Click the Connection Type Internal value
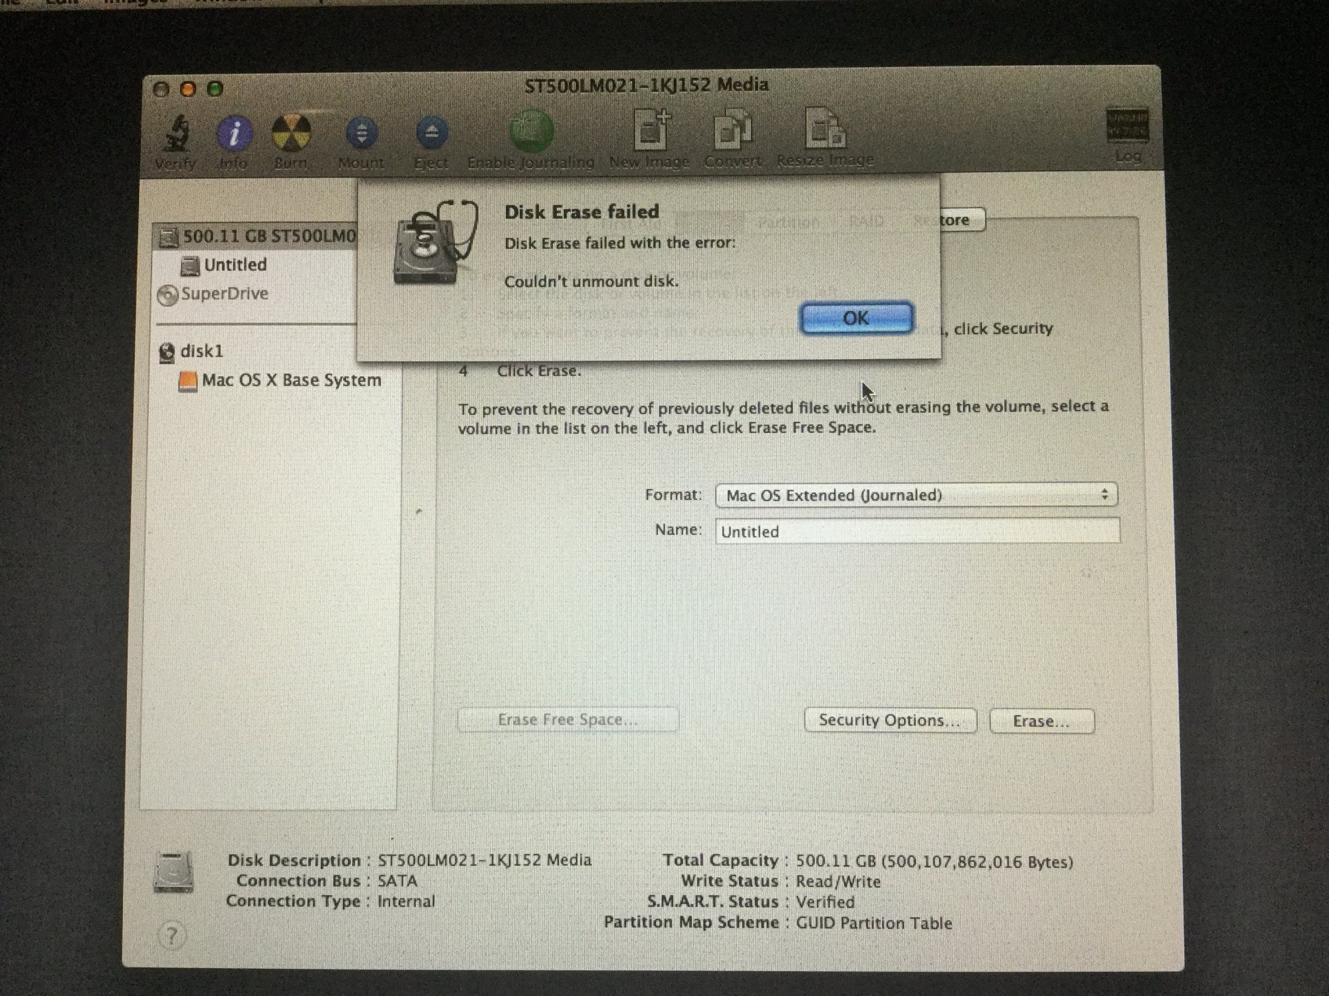1329x996 pixels. (406, 901)
